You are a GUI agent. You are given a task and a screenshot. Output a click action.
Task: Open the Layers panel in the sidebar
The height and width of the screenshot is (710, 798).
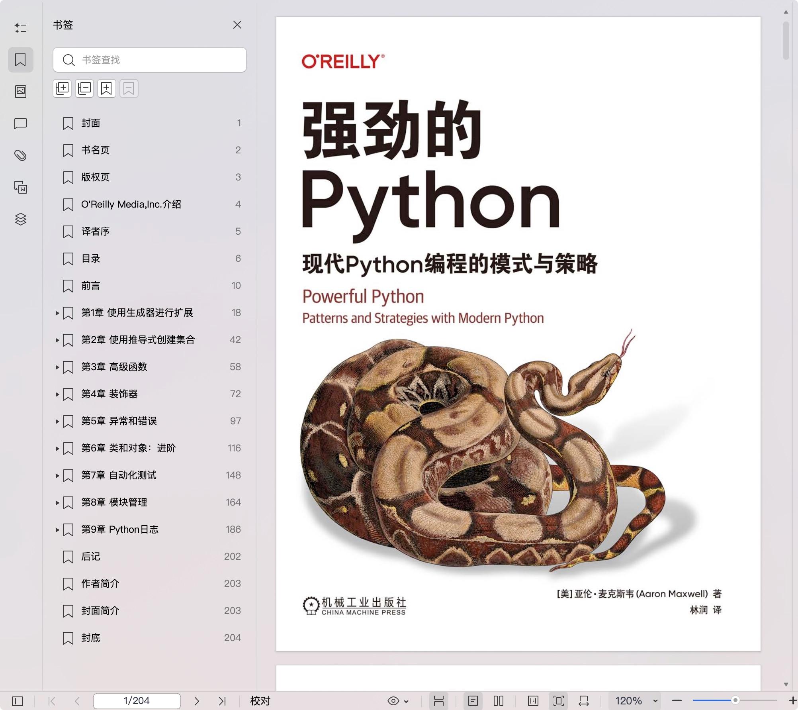[x=21, y=219]
